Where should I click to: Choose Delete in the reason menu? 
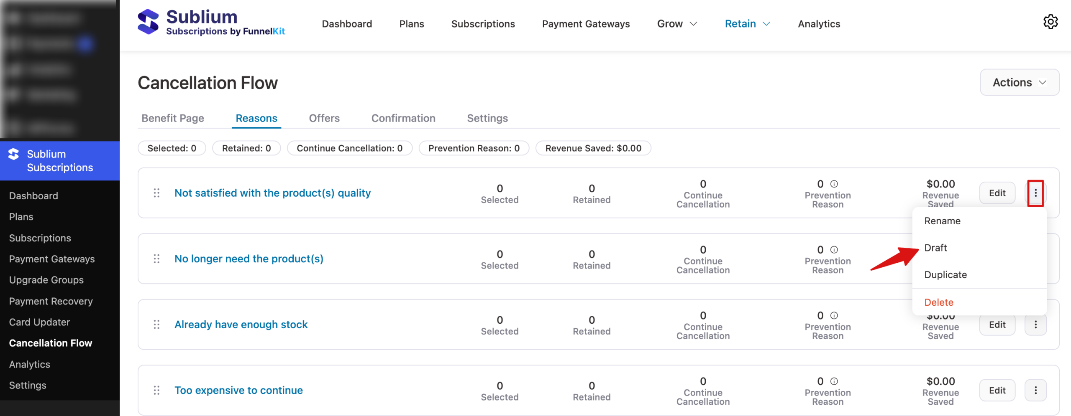(938, 302)
